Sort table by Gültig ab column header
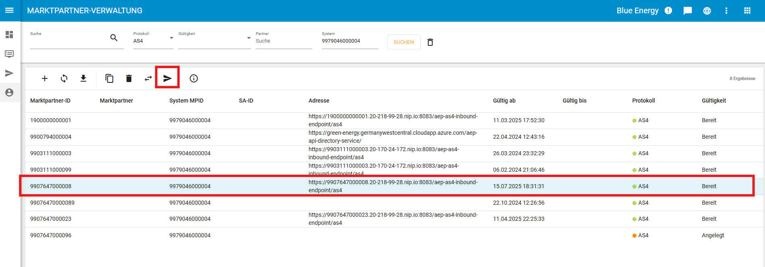765x267 pixels. tap(504, 101)
